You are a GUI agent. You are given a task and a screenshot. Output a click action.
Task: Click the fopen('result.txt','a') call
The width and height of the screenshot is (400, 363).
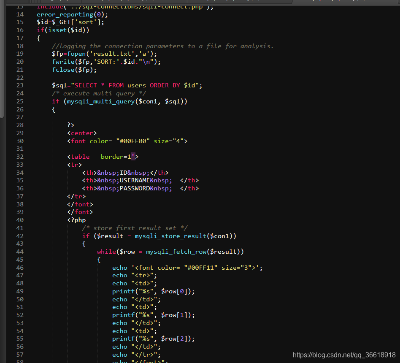point(112,54)
